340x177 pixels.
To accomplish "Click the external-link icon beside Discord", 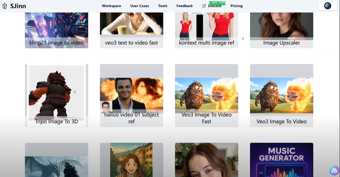I will coord(204,6).
